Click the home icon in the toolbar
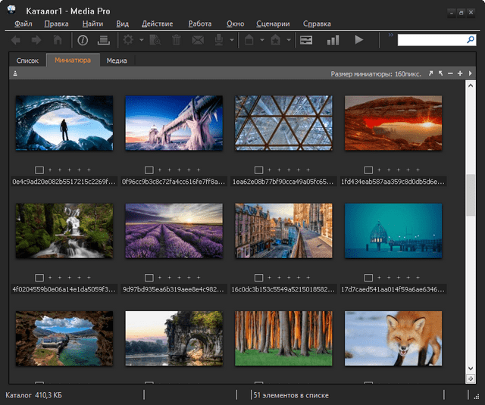The width and height of the screenshot is (485, 405). pyautogui.click(x=57, y=39)
